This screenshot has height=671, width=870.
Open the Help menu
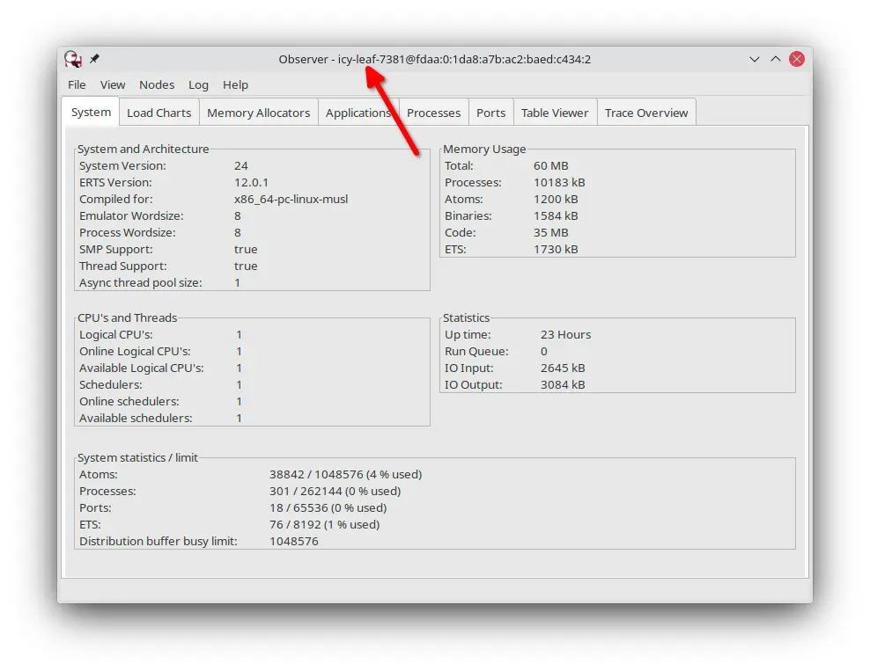(x=235, y=84)
